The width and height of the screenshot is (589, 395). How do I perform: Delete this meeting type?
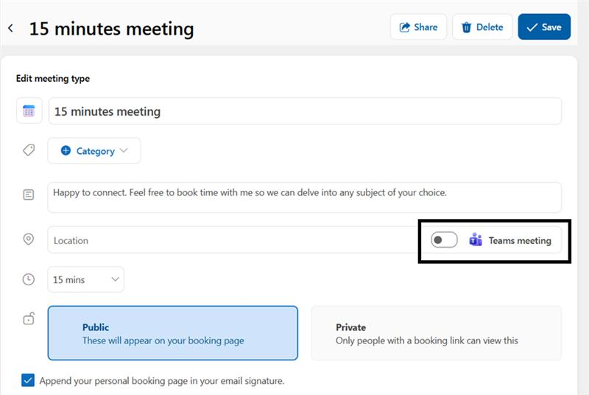tap(482, 27)
